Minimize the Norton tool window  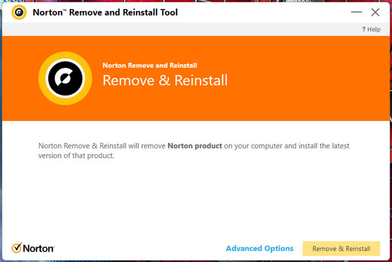(356, 12)
